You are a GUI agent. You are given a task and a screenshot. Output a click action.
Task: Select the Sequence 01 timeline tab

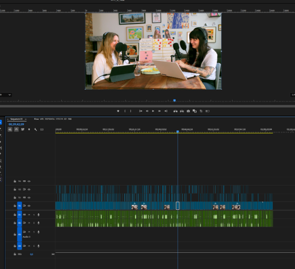point(16,119)
